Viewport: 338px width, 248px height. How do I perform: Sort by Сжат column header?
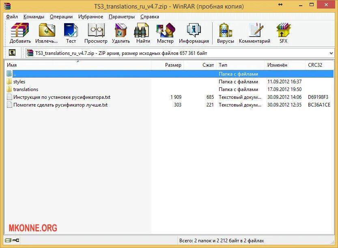200,65
